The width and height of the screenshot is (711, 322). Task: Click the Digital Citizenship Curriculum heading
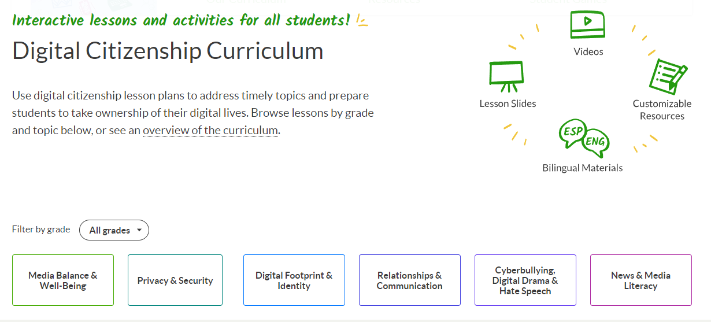click(168, 51)
